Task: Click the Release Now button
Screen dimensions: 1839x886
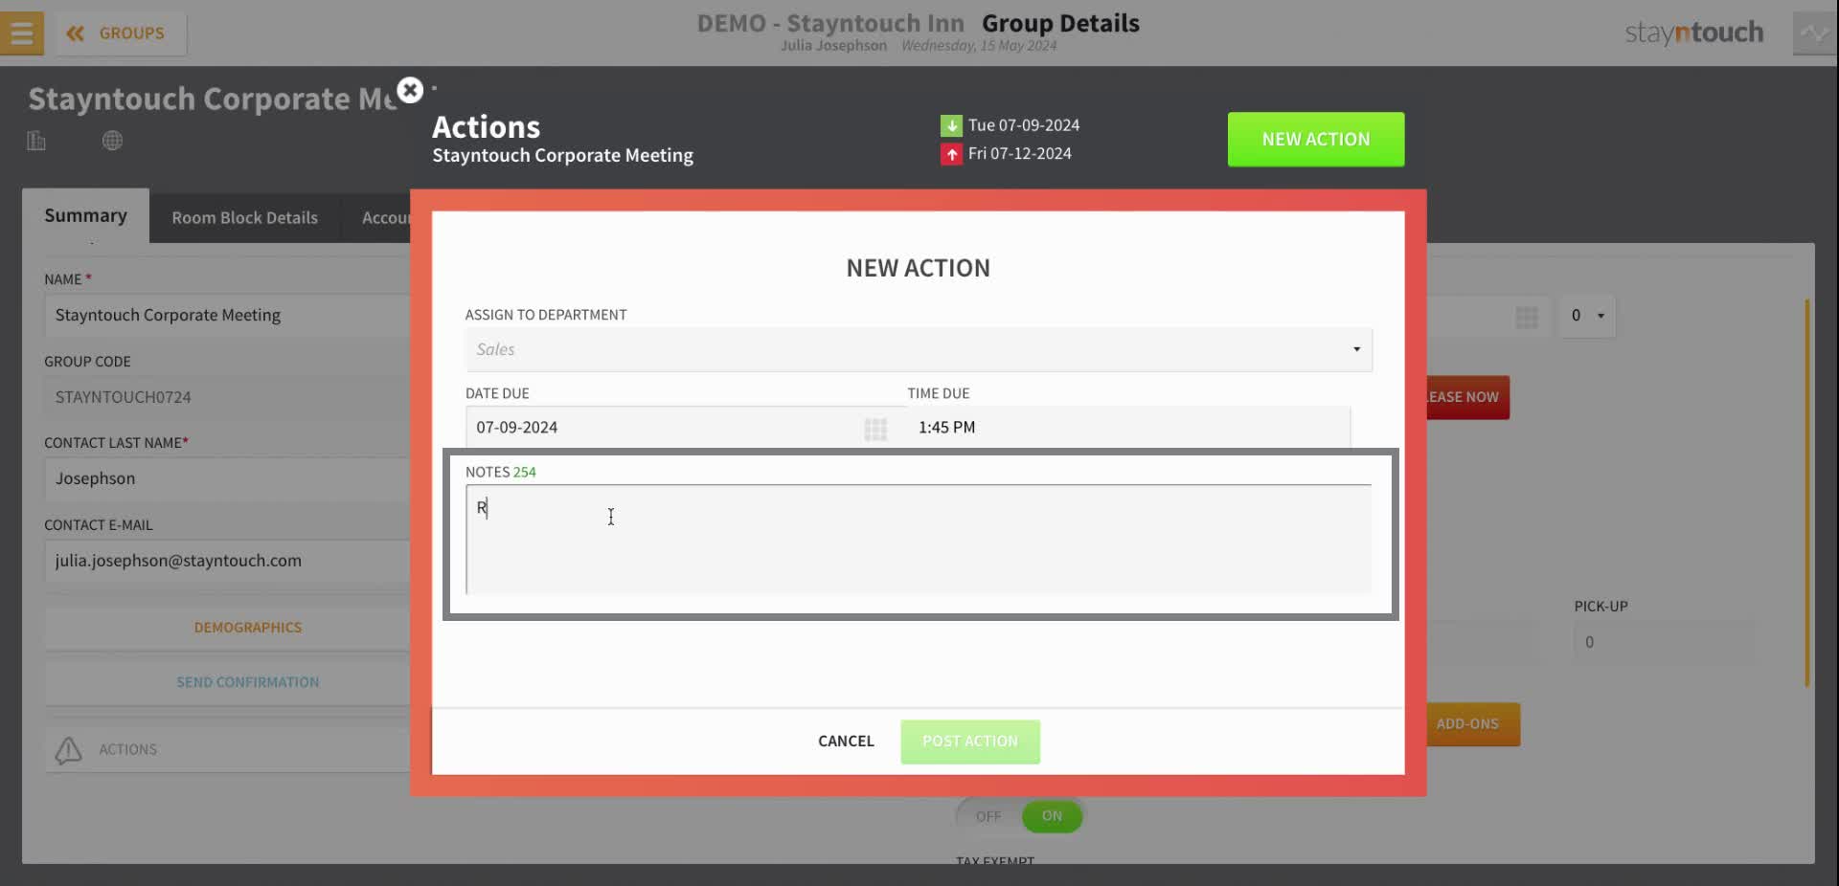Action: click(1467, 397)
